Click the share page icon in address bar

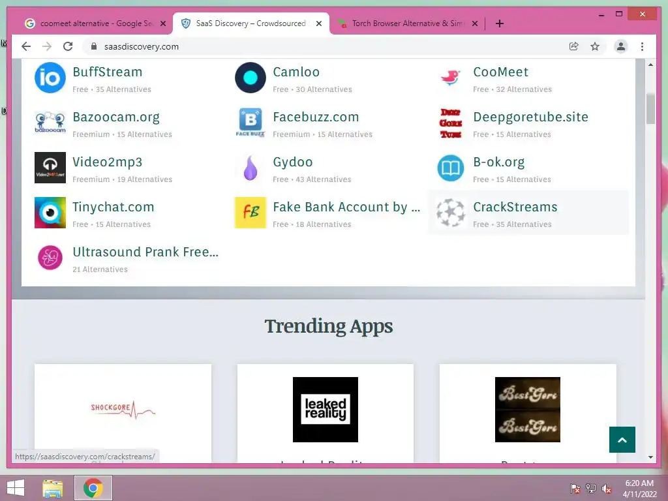[574, 46]
